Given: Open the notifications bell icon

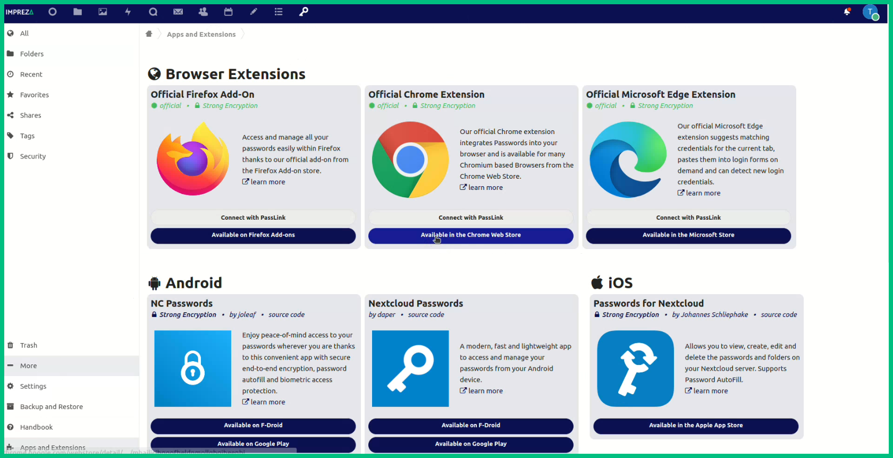Looking at the screenshot, I should [x=847, y=12].
